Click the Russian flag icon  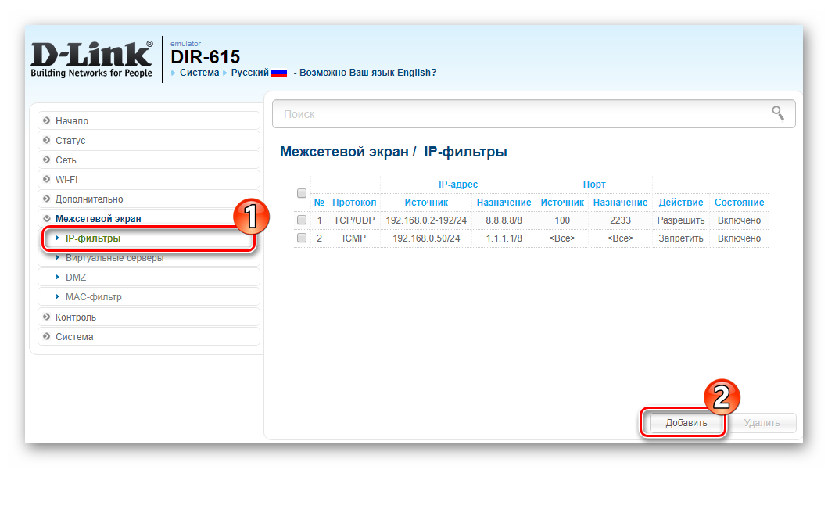click(x=279, y=73)
